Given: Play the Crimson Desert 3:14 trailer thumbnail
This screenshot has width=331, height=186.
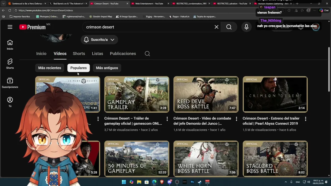Looking at the screenshot, I should pyautogui.click(x=275, y=94).
